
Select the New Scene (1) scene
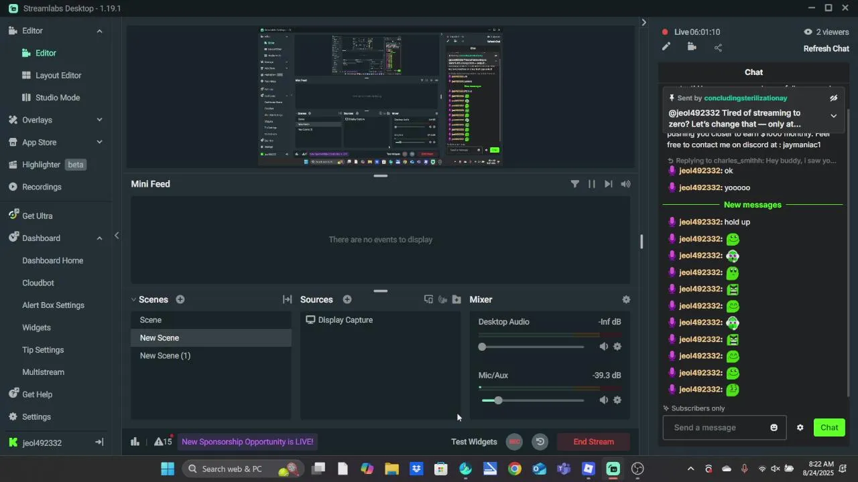pos(211,356)
